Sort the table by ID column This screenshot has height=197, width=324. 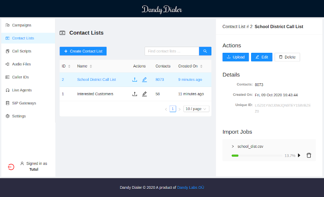click(x=69, y=66)
